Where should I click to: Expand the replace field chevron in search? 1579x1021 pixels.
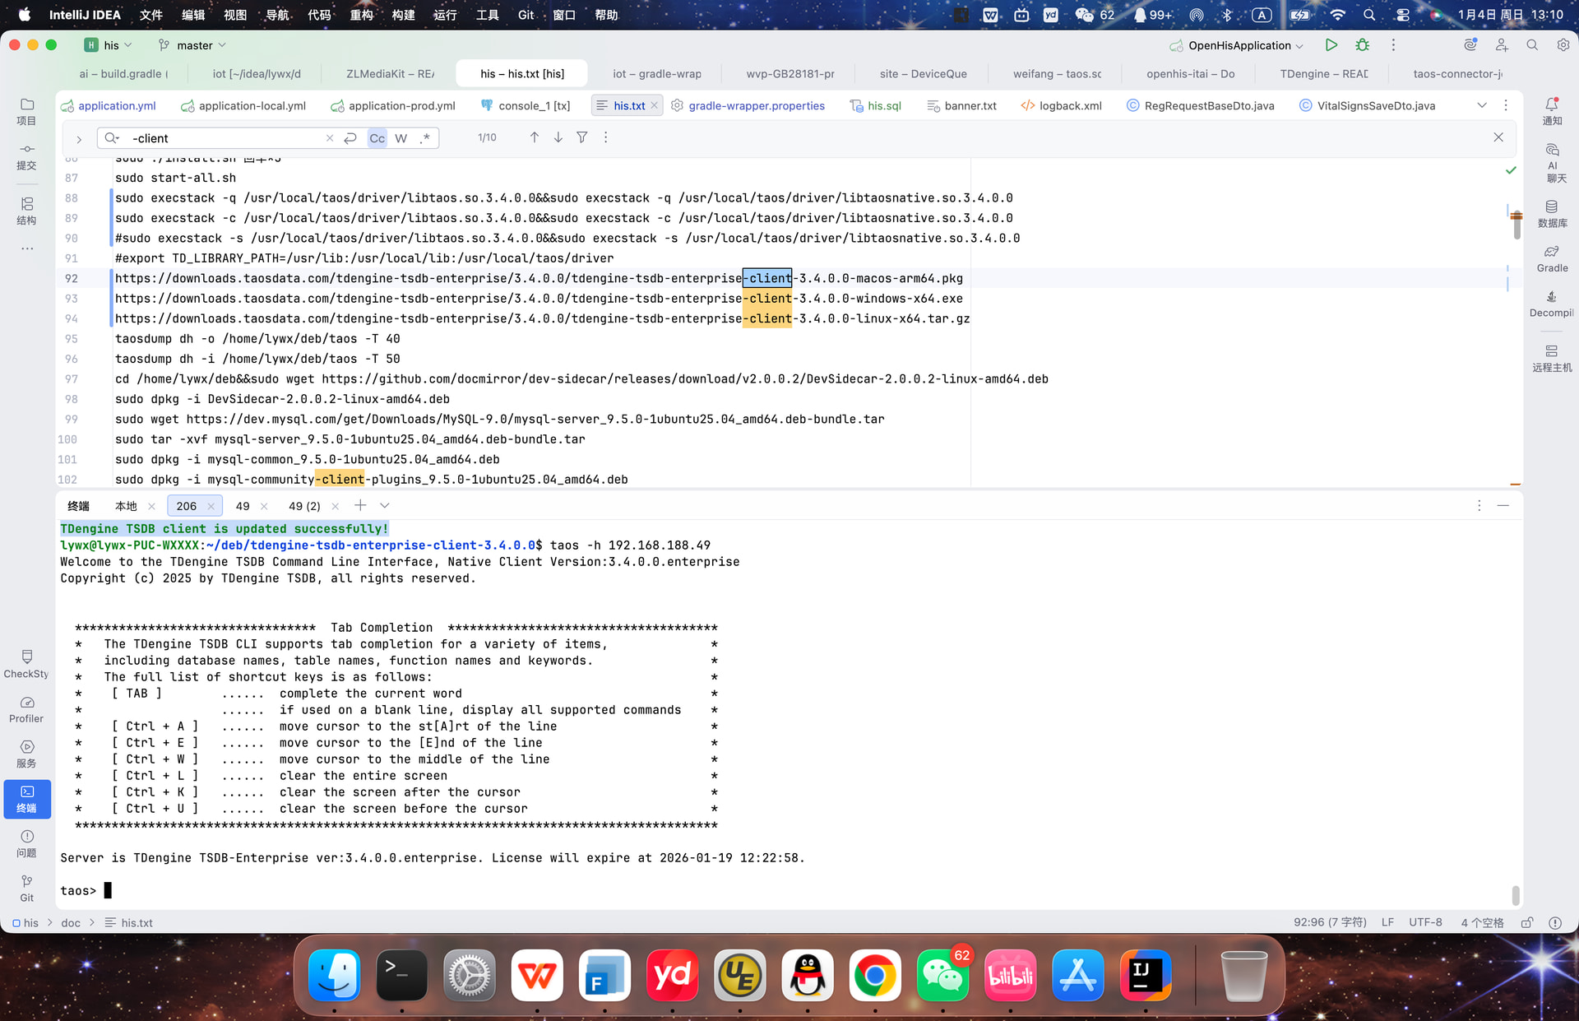(79, 138)
